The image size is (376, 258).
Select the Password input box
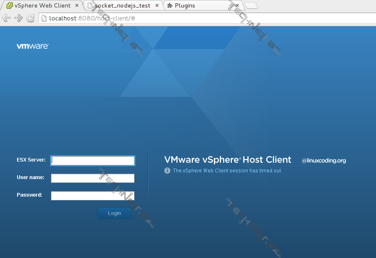[x=93, y=196]
